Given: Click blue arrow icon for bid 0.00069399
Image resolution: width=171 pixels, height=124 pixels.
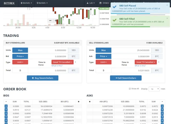Looking at the screenshot, I should (6, 110).
